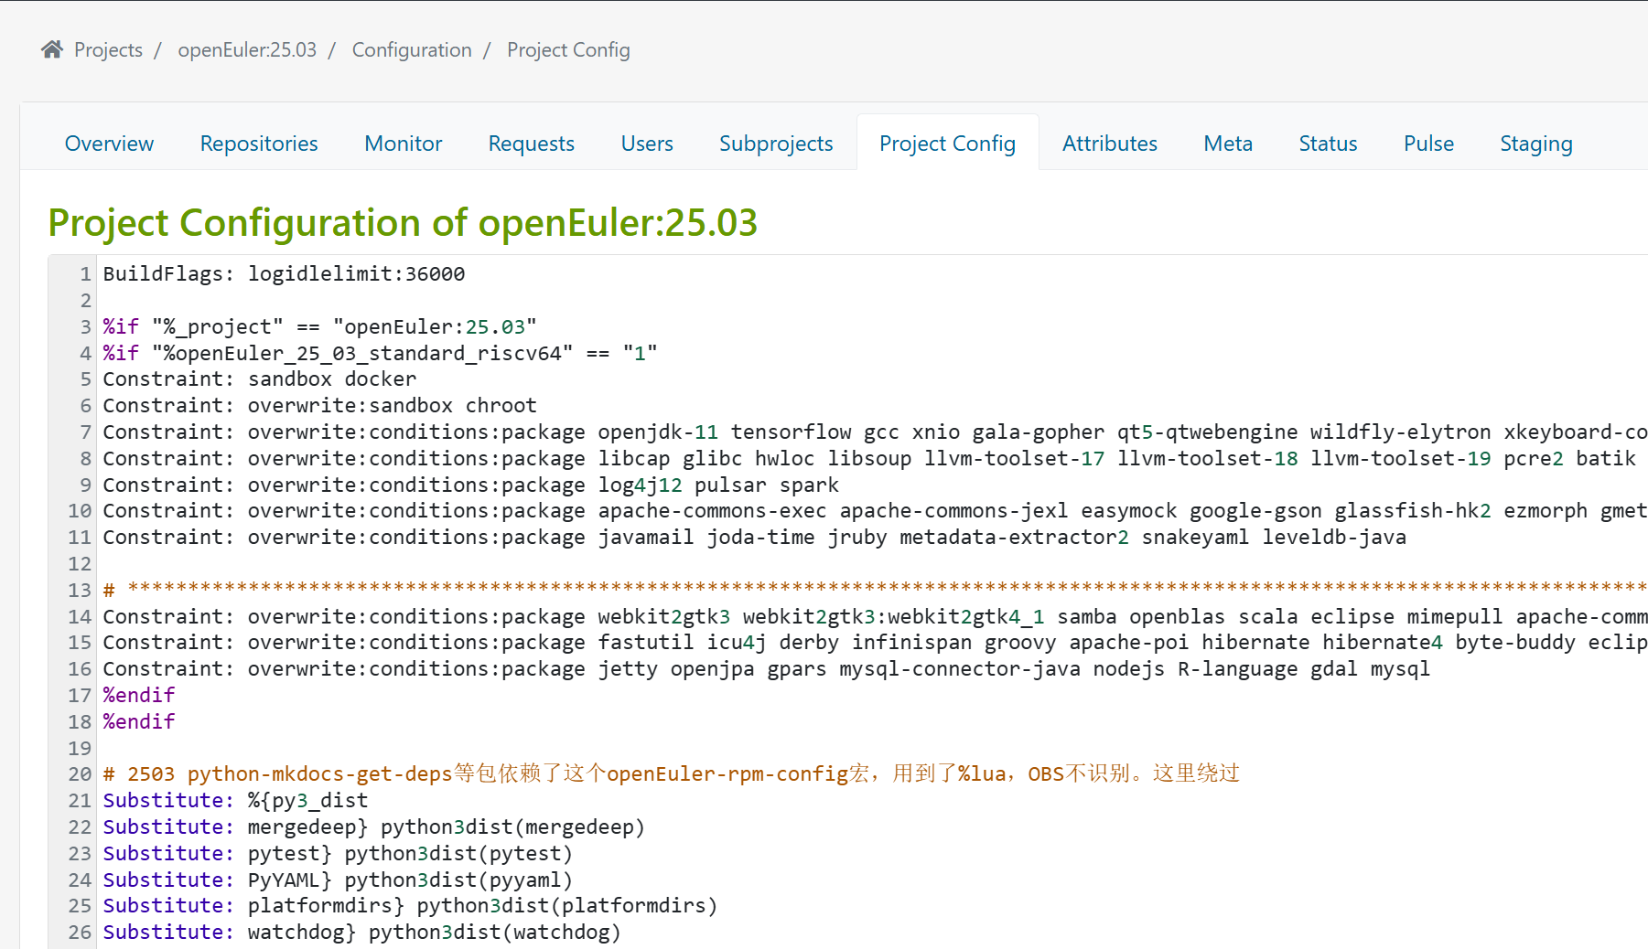Click 'openEuler-rpm-config' in the line 20 comment
This screenshot has width=1648, height=949.
pos(728,774)
